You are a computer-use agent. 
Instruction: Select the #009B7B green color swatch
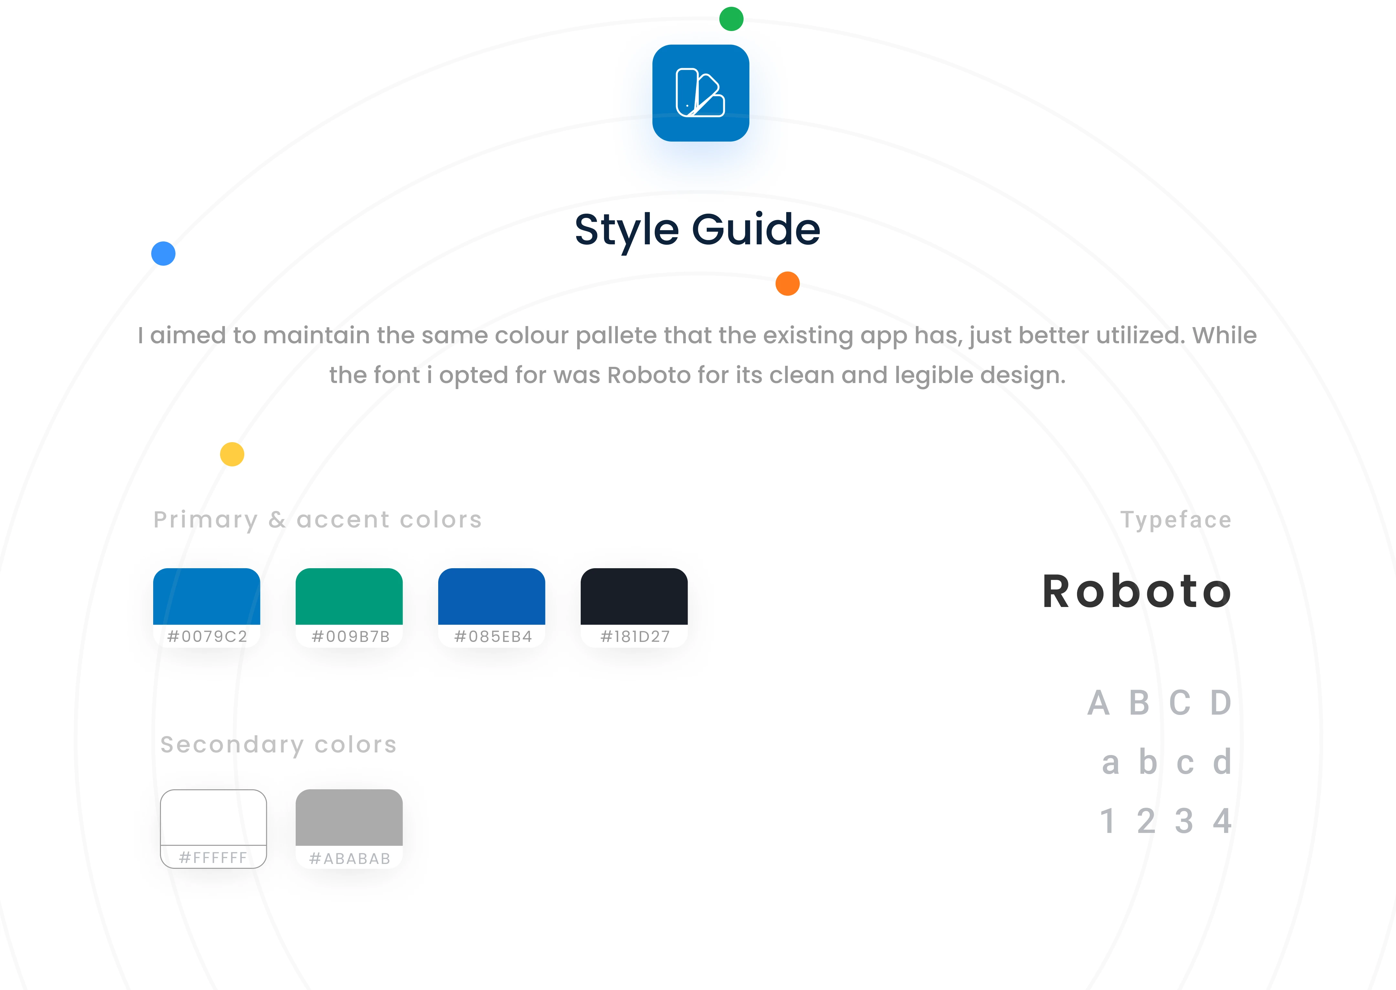coord(349,597)
